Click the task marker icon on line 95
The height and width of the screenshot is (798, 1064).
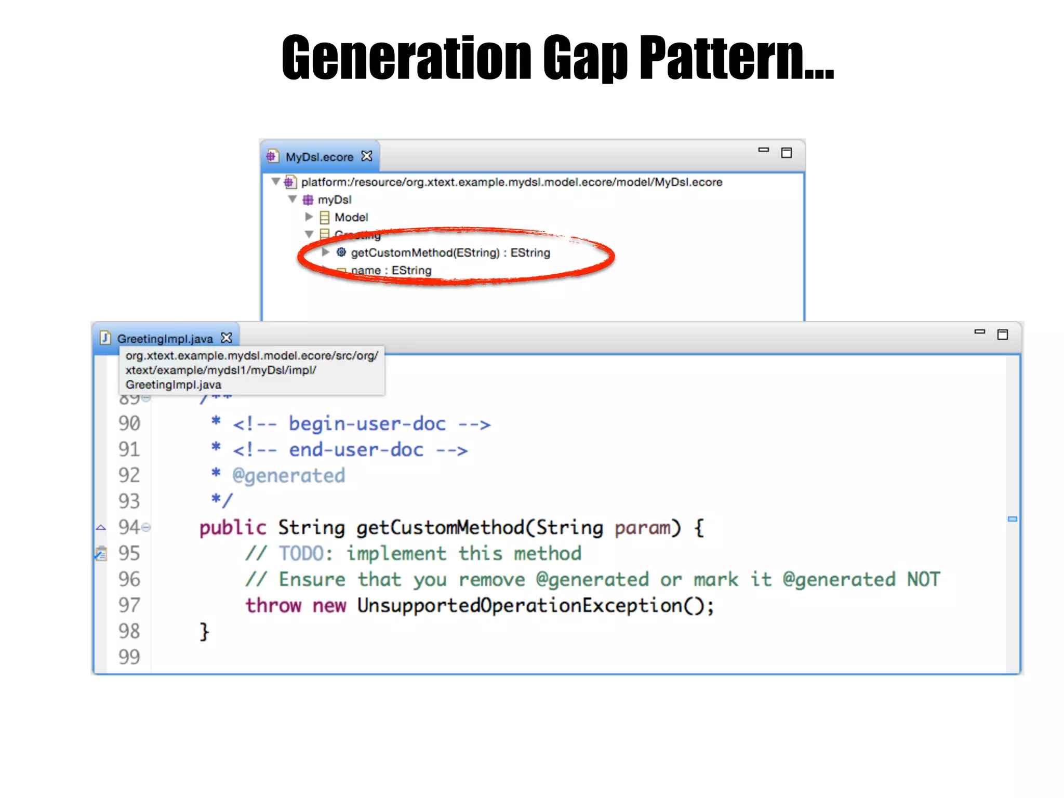coord(101,554)
